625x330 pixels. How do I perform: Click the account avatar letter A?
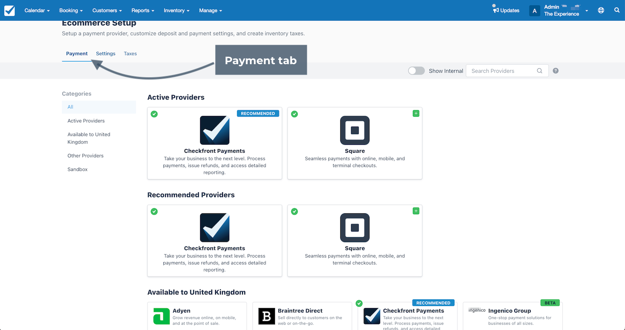click(535, 10)
